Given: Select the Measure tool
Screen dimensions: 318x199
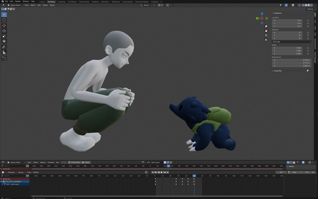Looking at the screenshot, I should (4, 52).
